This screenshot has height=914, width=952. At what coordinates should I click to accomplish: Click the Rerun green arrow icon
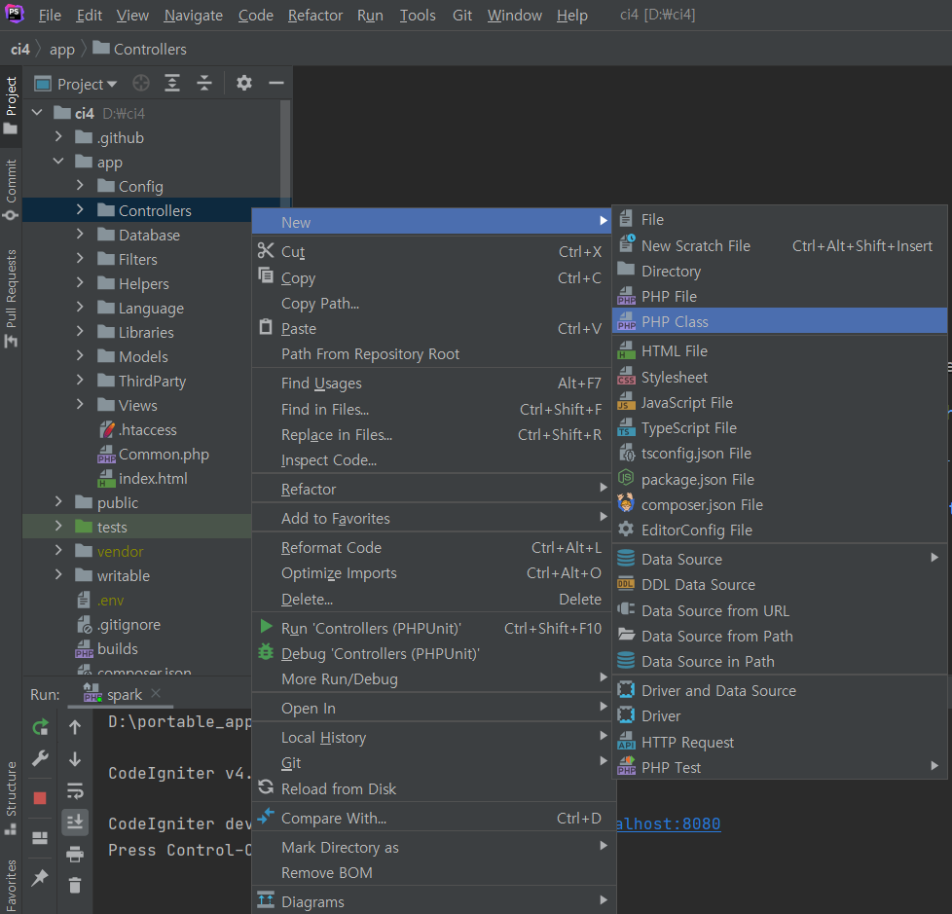[x=40, y=727]
